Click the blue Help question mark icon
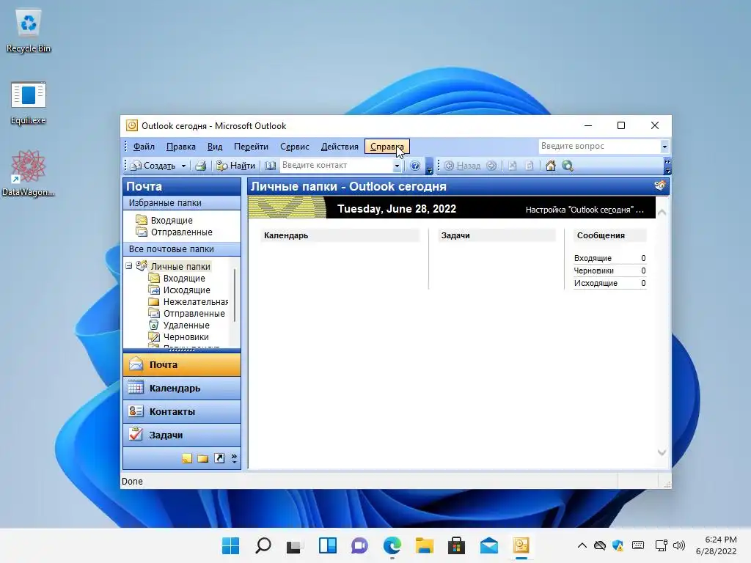 (x=415, y=166)
